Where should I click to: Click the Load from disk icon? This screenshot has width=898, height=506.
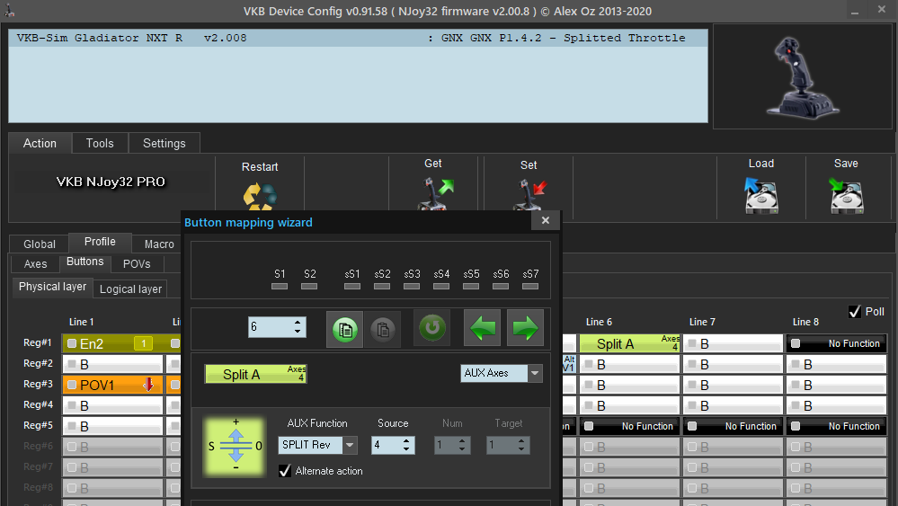pyautogui.click(x=761, y=195)
